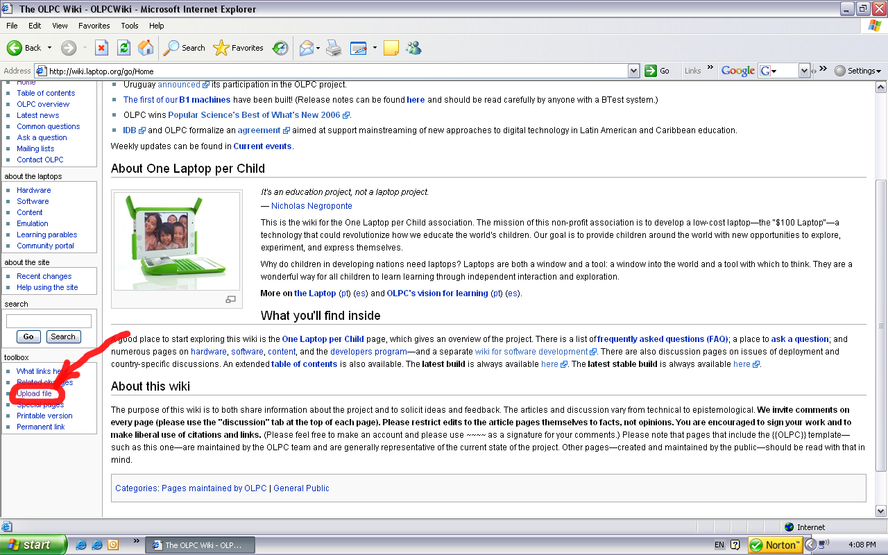Click the Upload file link in toolbox

[x=34, y=393]
